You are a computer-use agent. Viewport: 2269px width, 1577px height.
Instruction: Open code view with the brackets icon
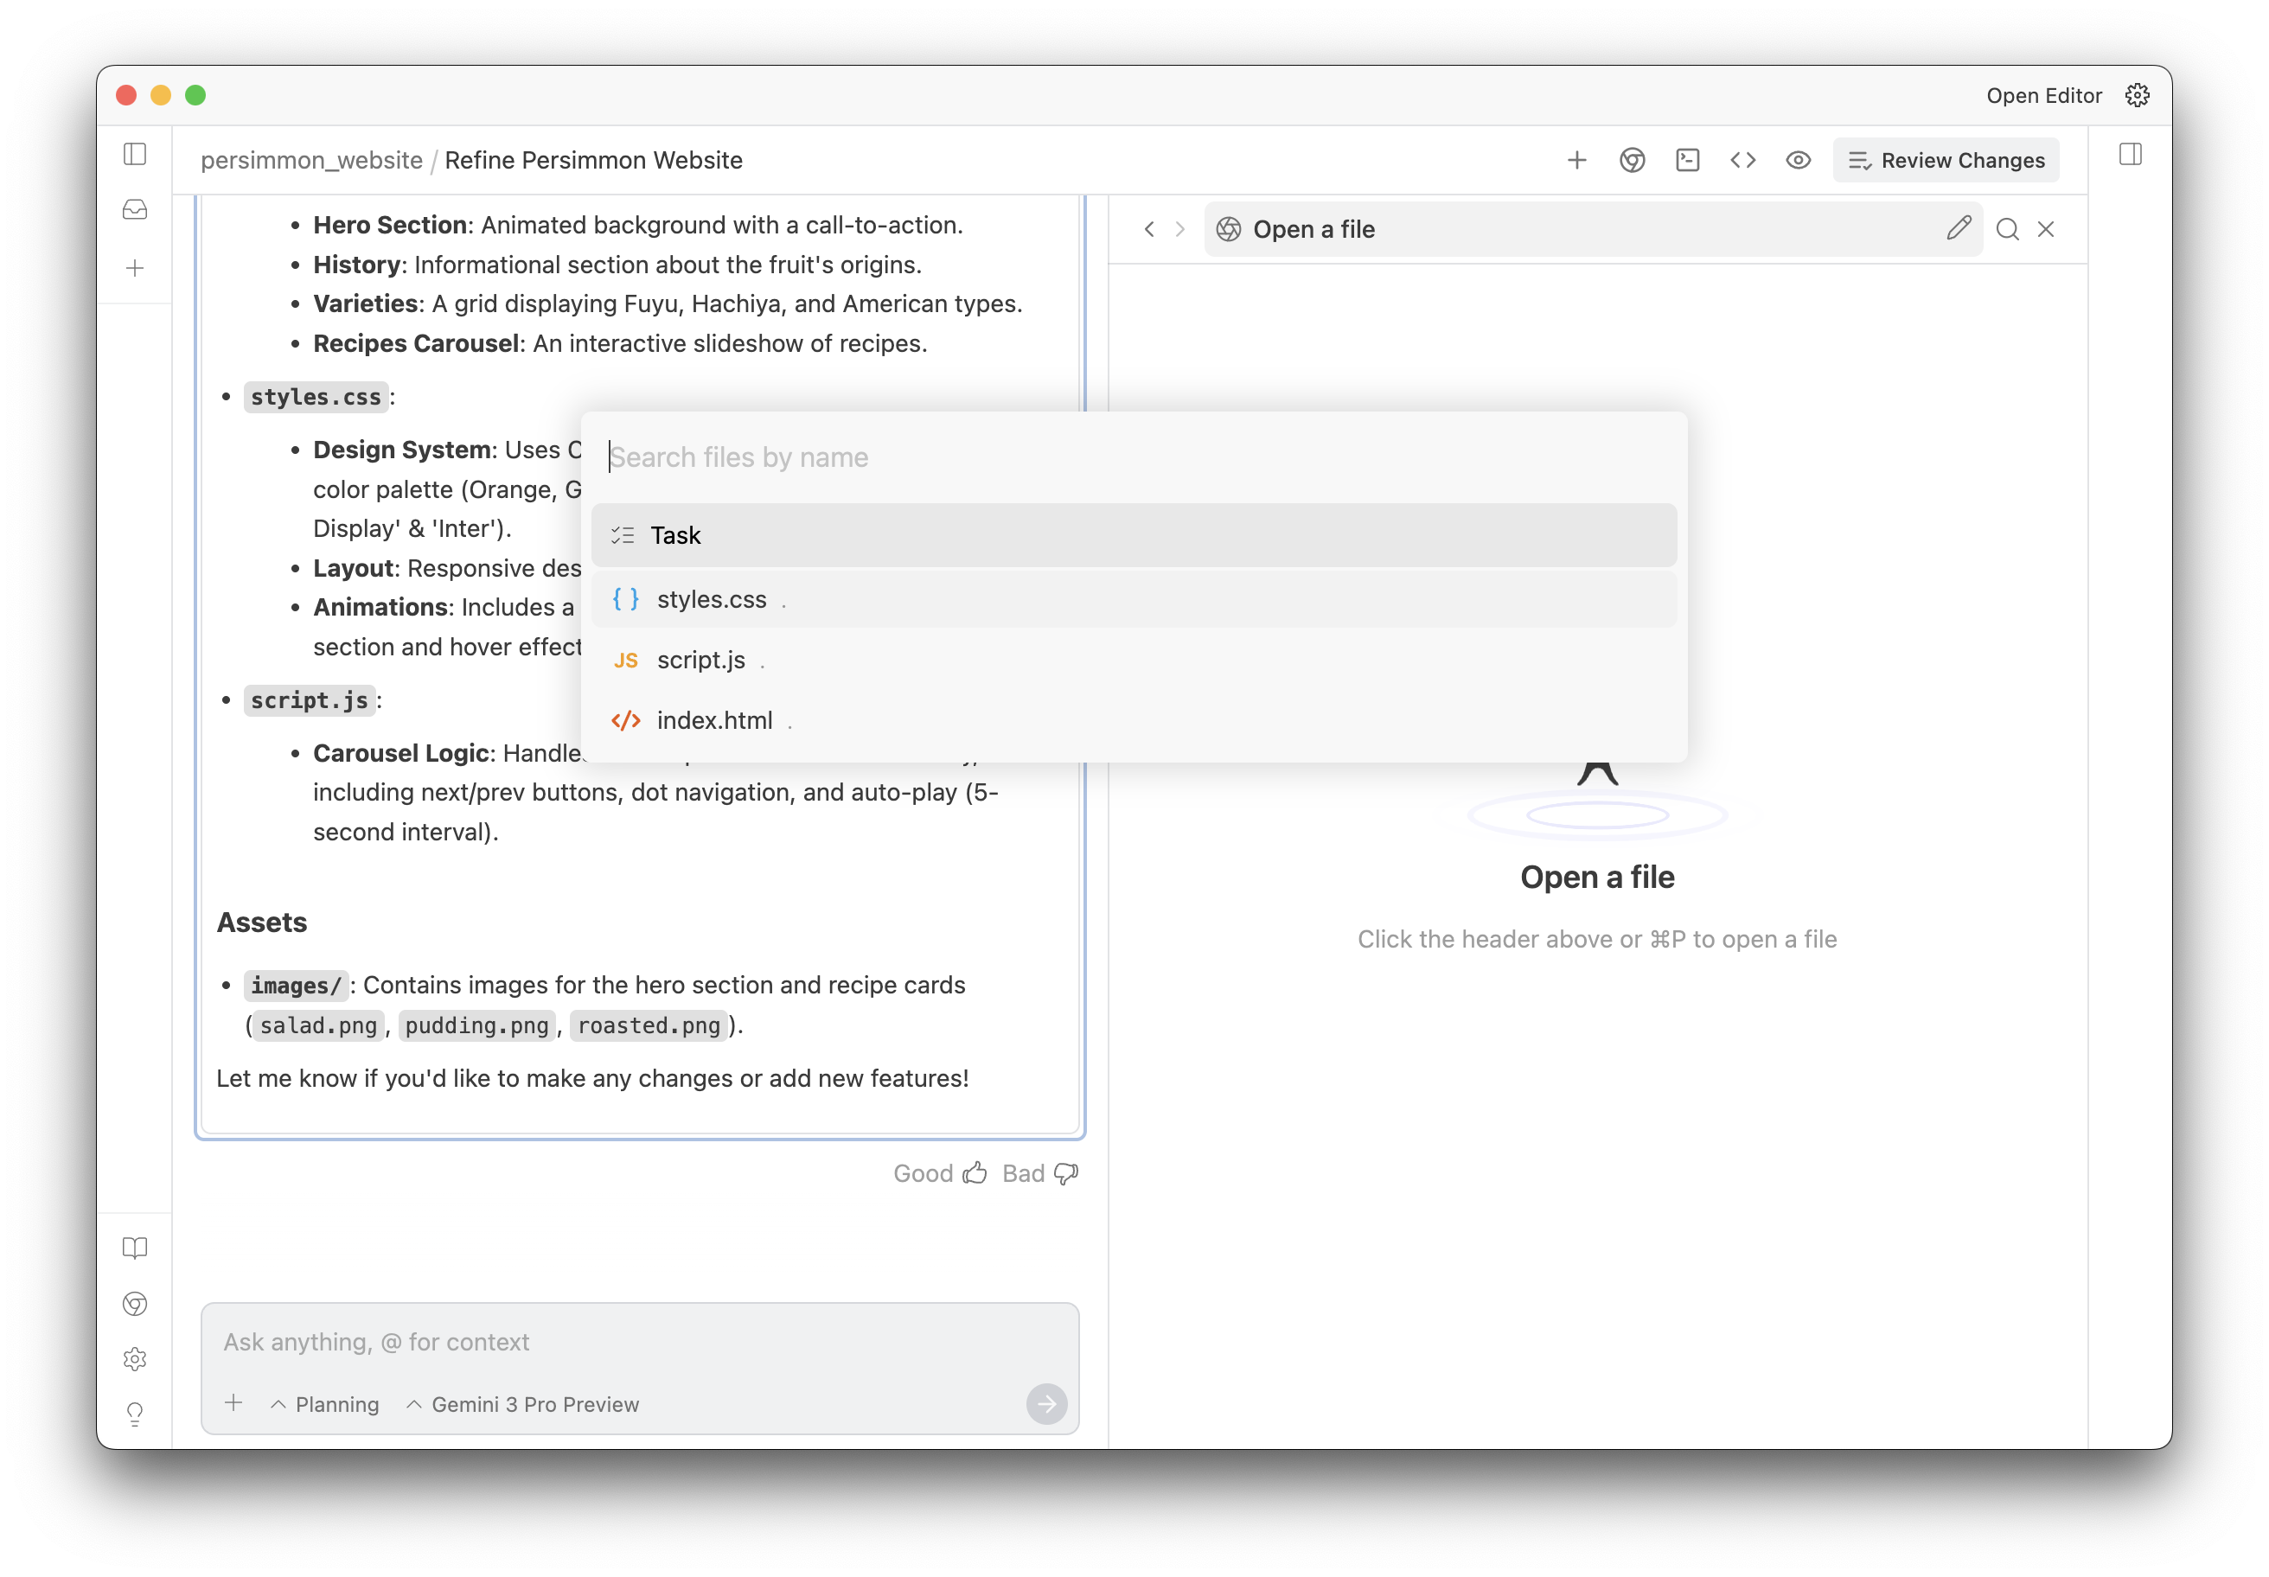[x=1743, y=159]
